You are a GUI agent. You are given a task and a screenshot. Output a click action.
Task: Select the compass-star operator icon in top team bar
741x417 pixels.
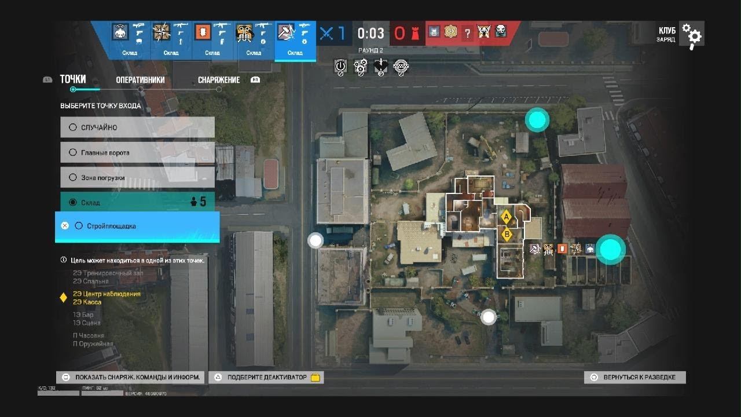pyautogui.click(x=162, y=32)
